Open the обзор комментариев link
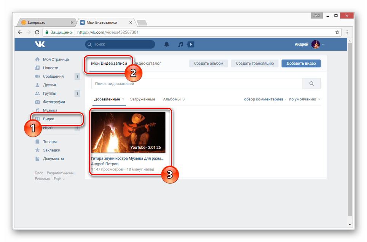 tap(263, 99)
